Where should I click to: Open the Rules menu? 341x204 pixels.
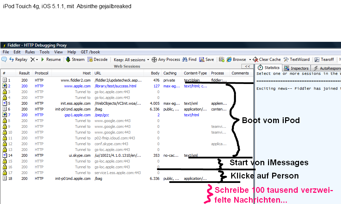[30, 52]
